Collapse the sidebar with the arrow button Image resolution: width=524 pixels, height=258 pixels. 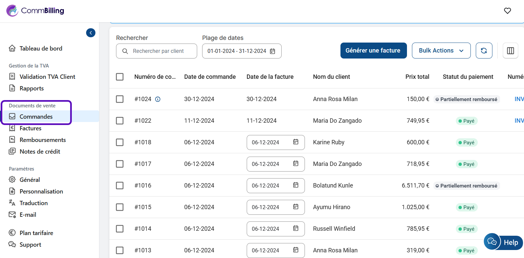click(91, 33)
